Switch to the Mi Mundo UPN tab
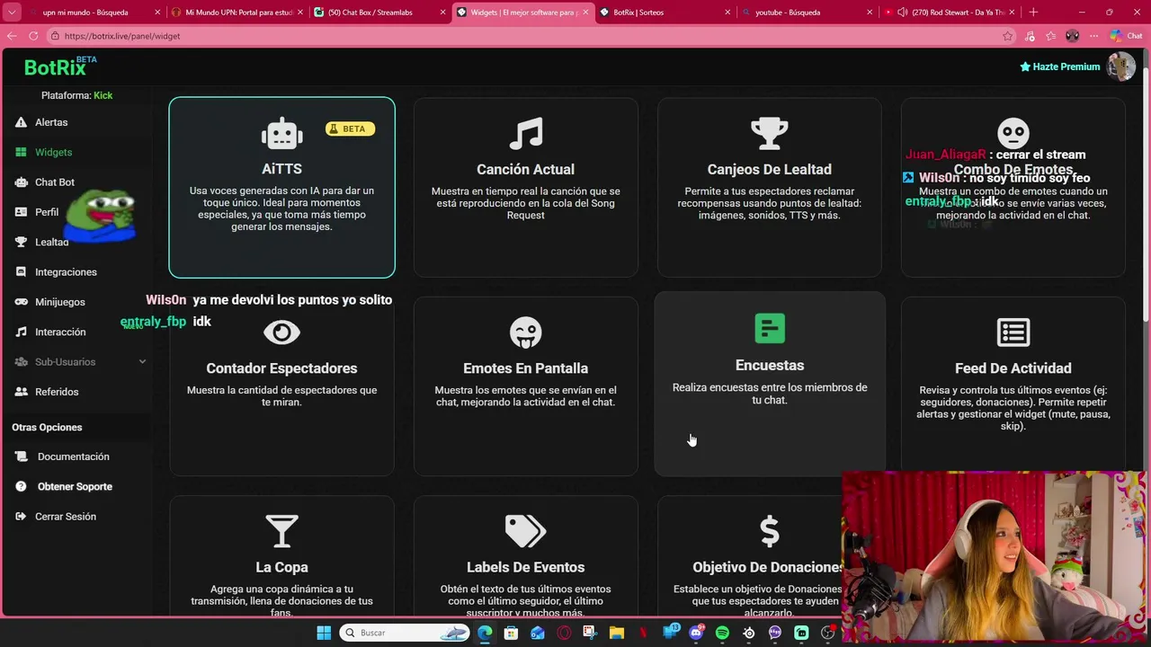 coord(236,13)
